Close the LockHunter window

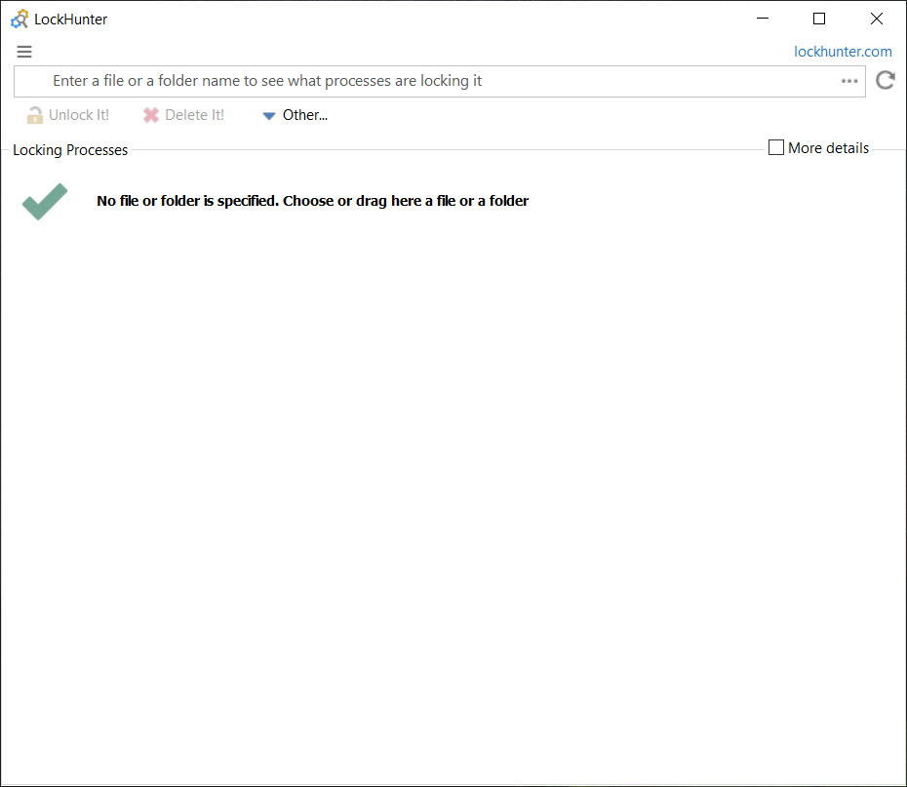click(877, 19)
